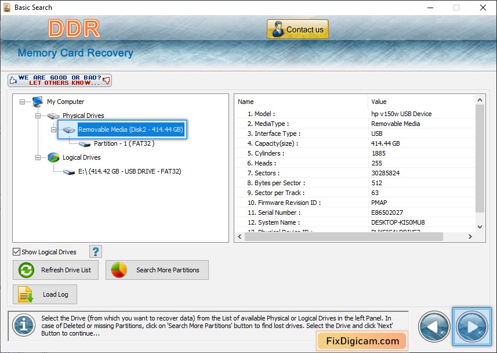
Task: Click the Physical Drives drive icon
Action: [x=53, y=116]
